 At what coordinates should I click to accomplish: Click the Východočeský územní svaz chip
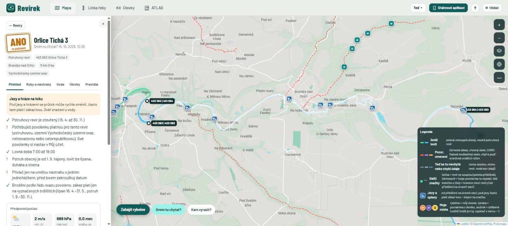pyautogui.click(x=28, y=73)
